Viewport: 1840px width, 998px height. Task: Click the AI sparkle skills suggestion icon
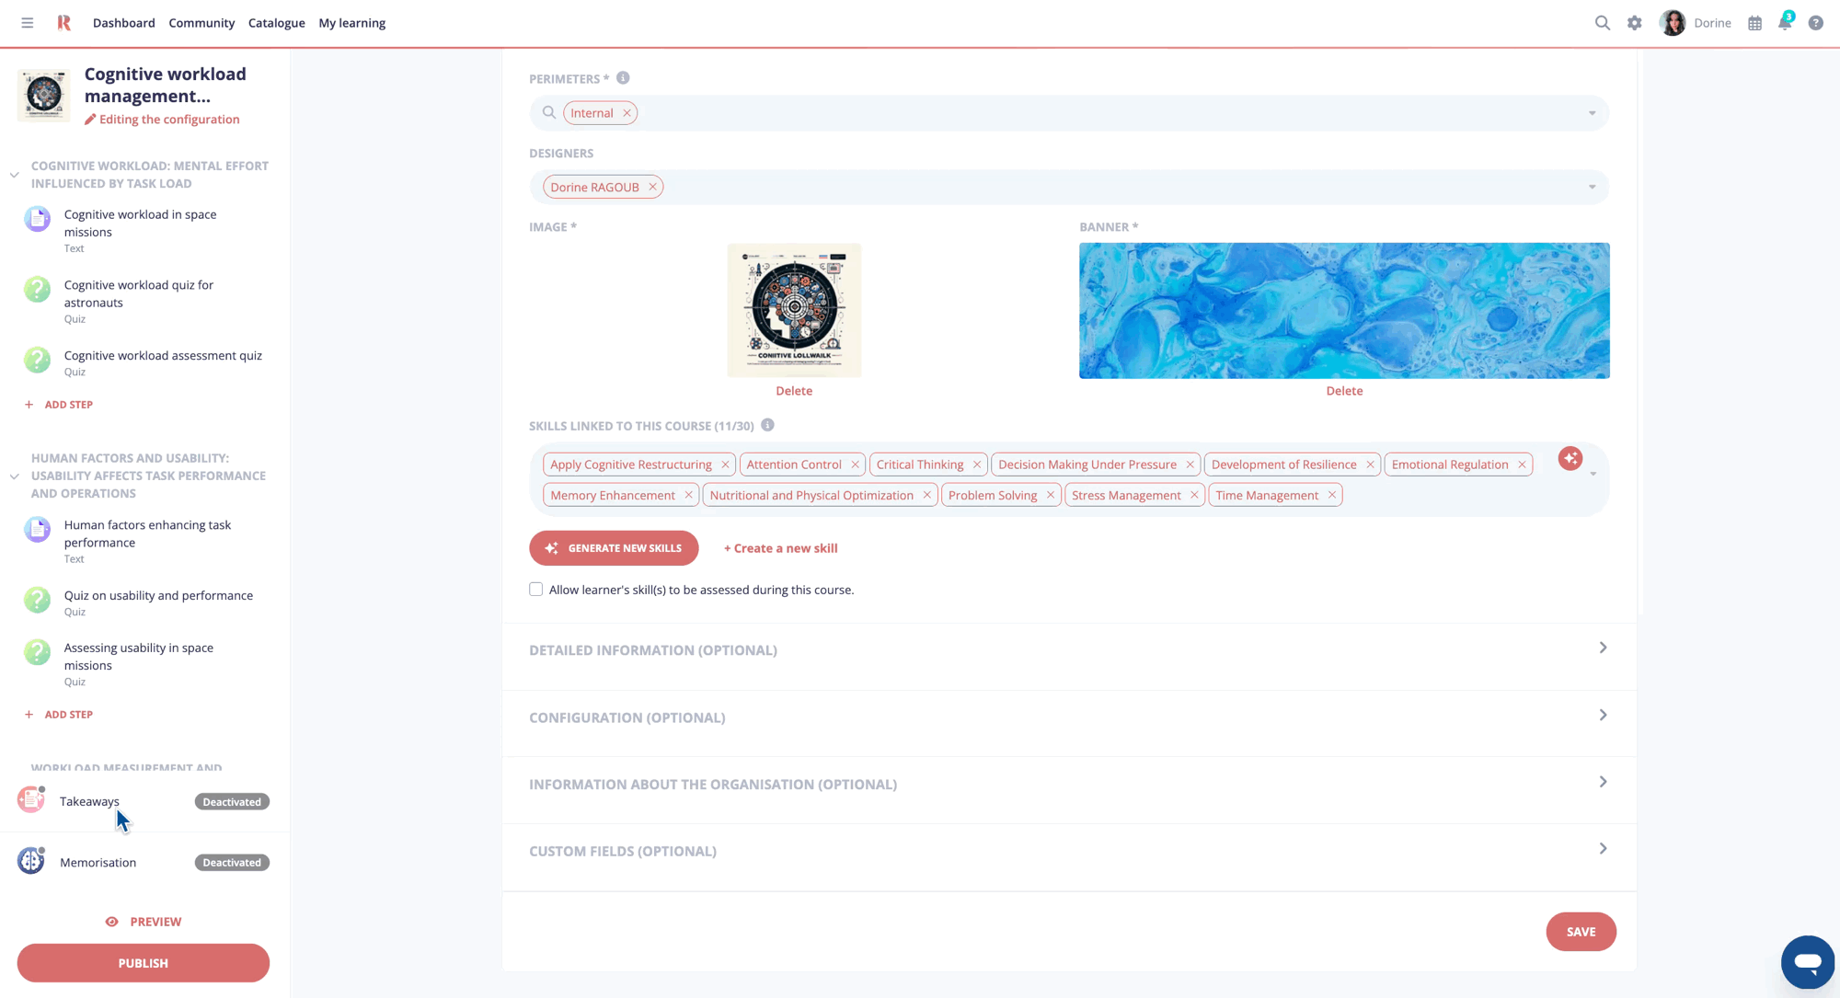point(1570,458)
